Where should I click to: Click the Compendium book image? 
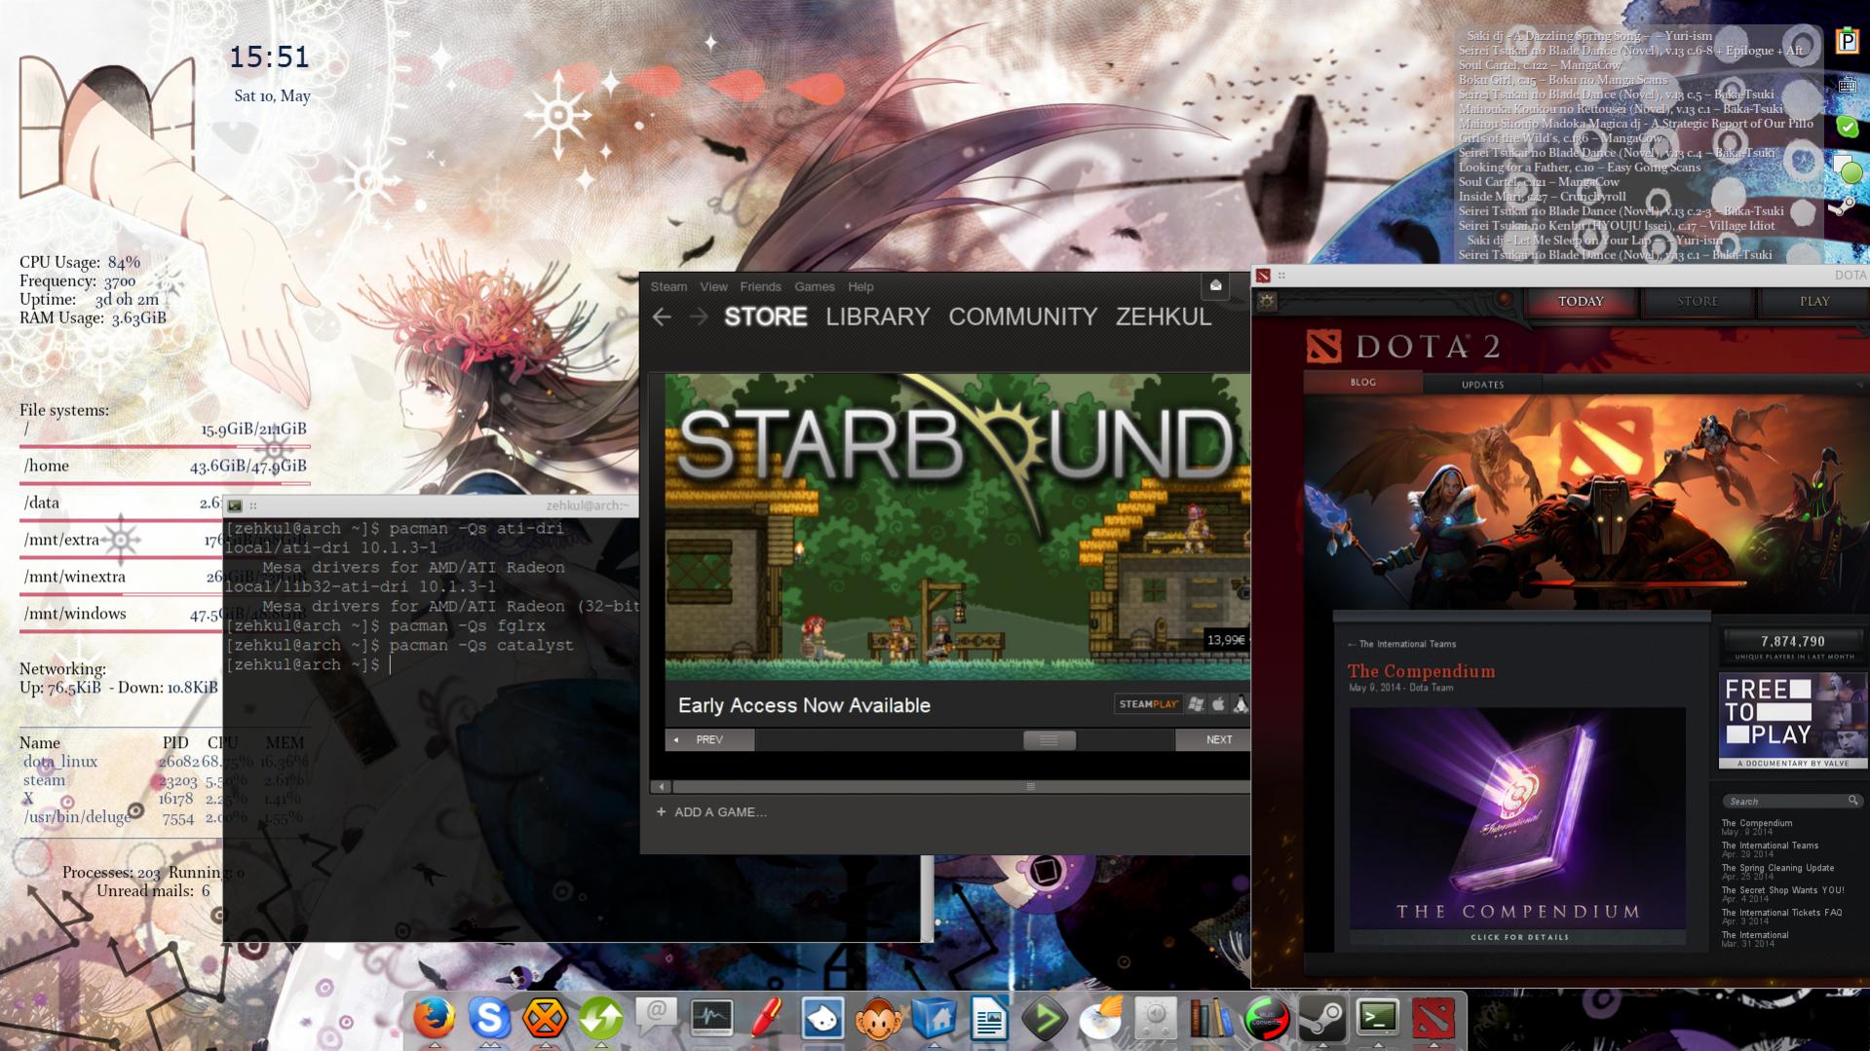point(1517,816)
